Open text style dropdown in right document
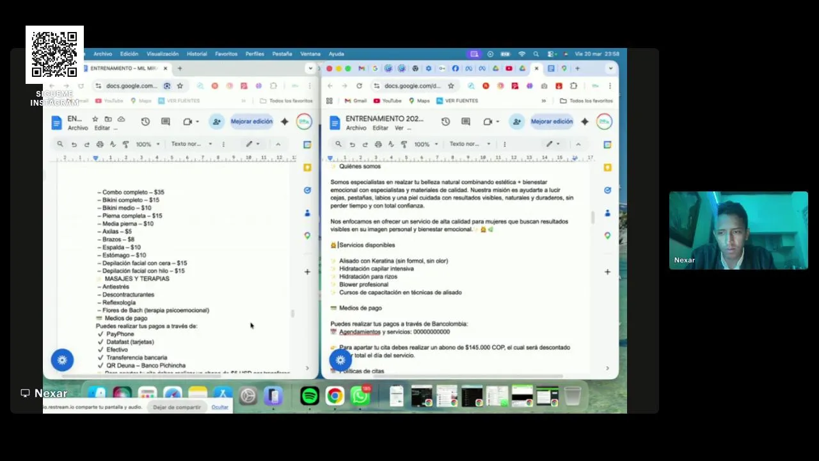819x461 pixels. pos(470,144)
